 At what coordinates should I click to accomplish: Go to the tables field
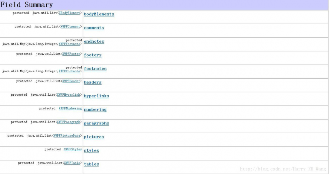[91, 164]
